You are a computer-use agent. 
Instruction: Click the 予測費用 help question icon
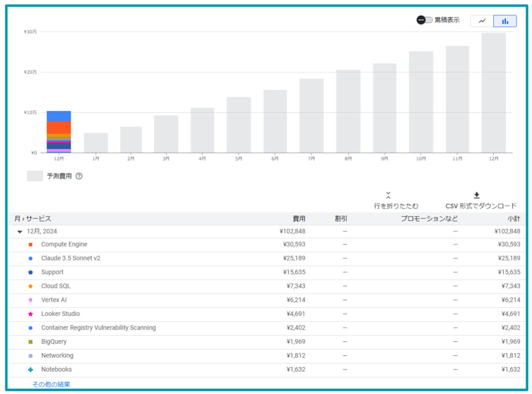[79, 176]
